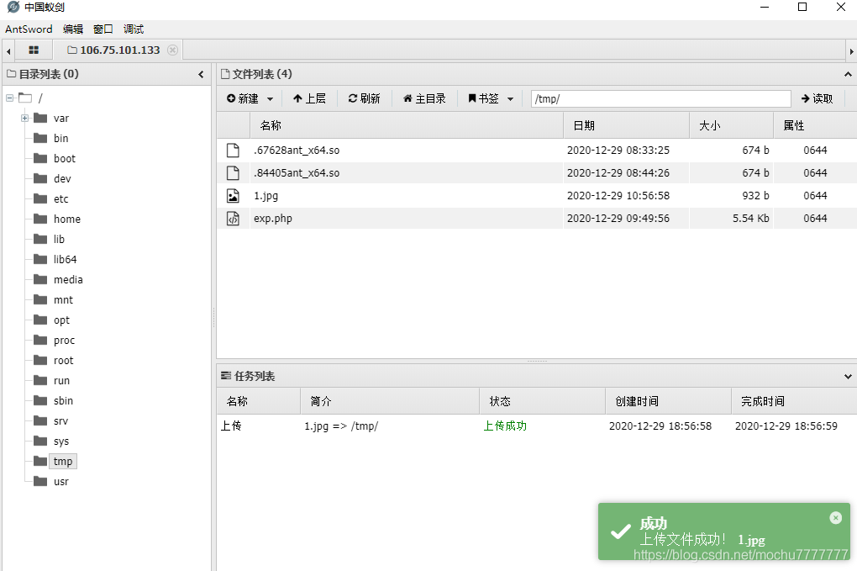Screen dimensions: 857x571
Task: Click the 新建 button
Action: tap(243, 98)
